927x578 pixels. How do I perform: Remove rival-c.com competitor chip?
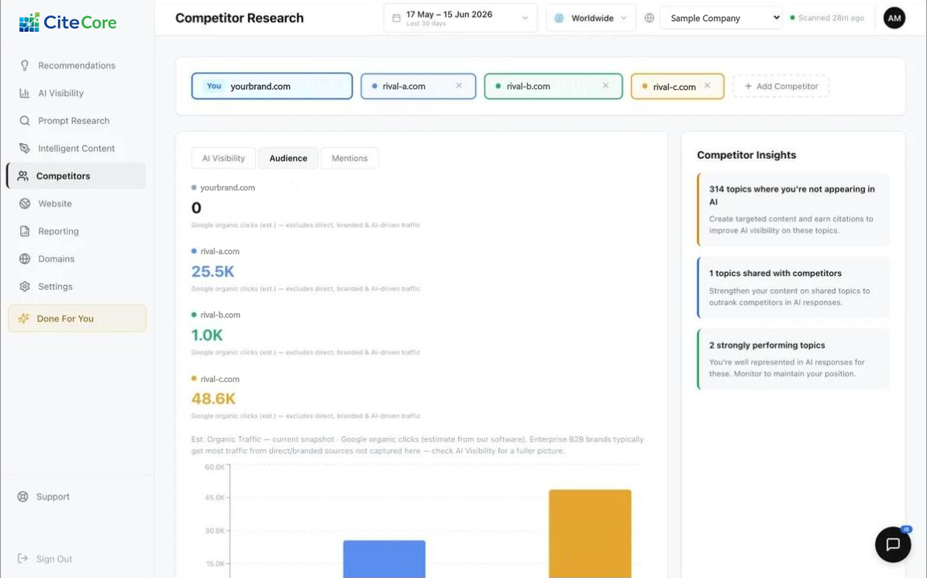(x=707, y=86)
